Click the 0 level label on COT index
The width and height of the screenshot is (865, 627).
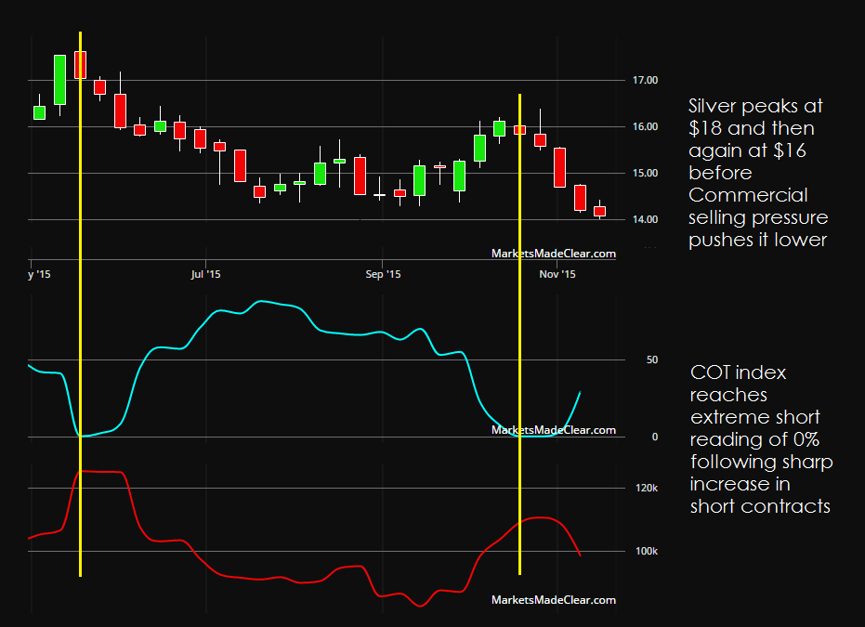pos(655,437)
